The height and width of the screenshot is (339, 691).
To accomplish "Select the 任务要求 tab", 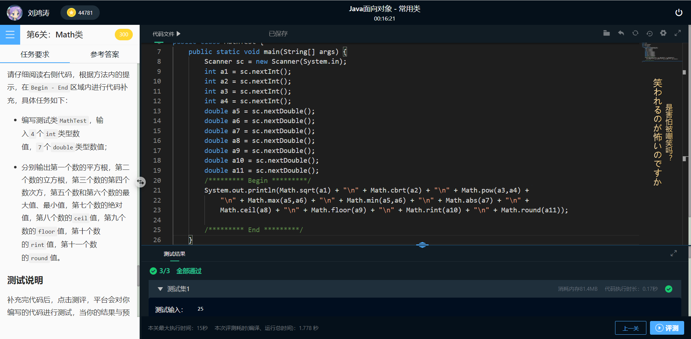I will [35, 54].
